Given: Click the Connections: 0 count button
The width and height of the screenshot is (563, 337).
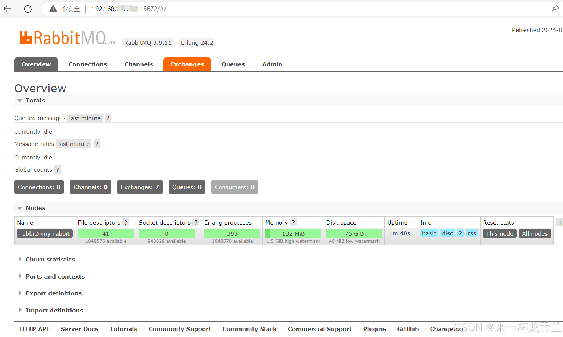Looking at the screenshot, I should click(39, 187).
